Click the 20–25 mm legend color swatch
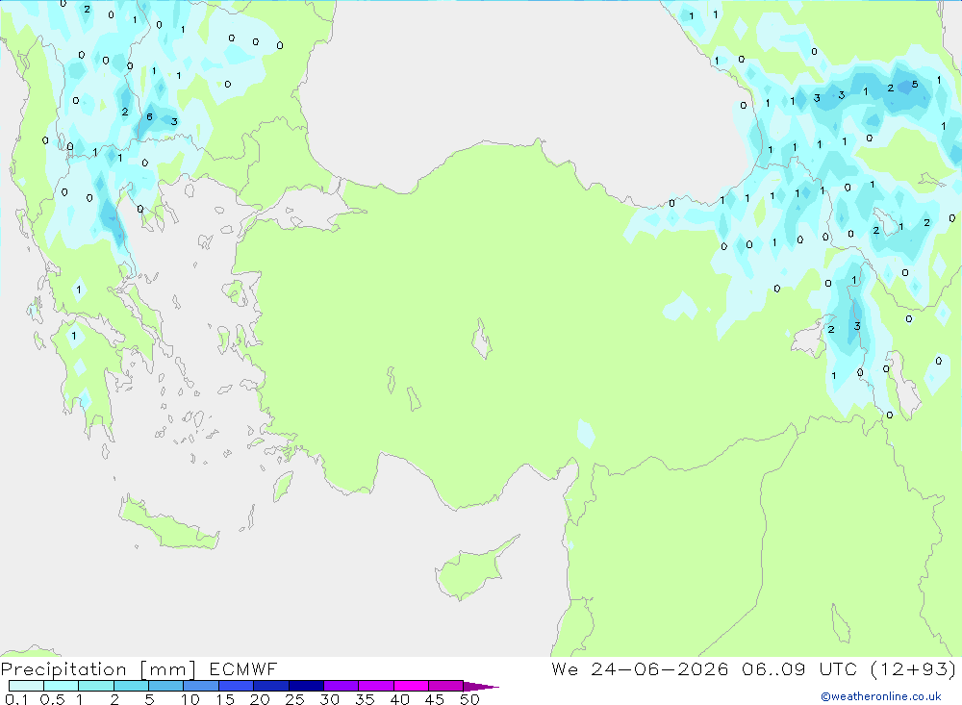This screenshot has width=962, height=705. click(x=270, y=686)
